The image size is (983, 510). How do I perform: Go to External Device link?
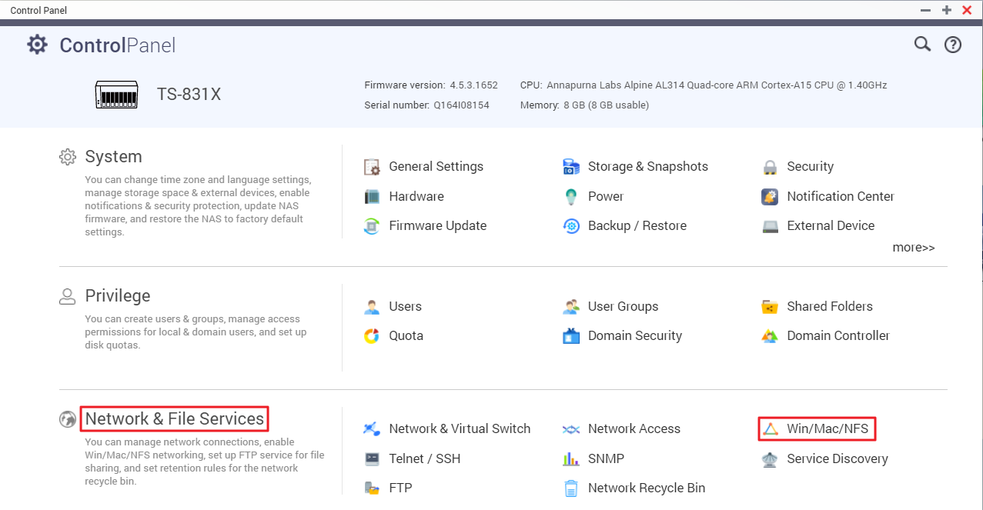831,226
